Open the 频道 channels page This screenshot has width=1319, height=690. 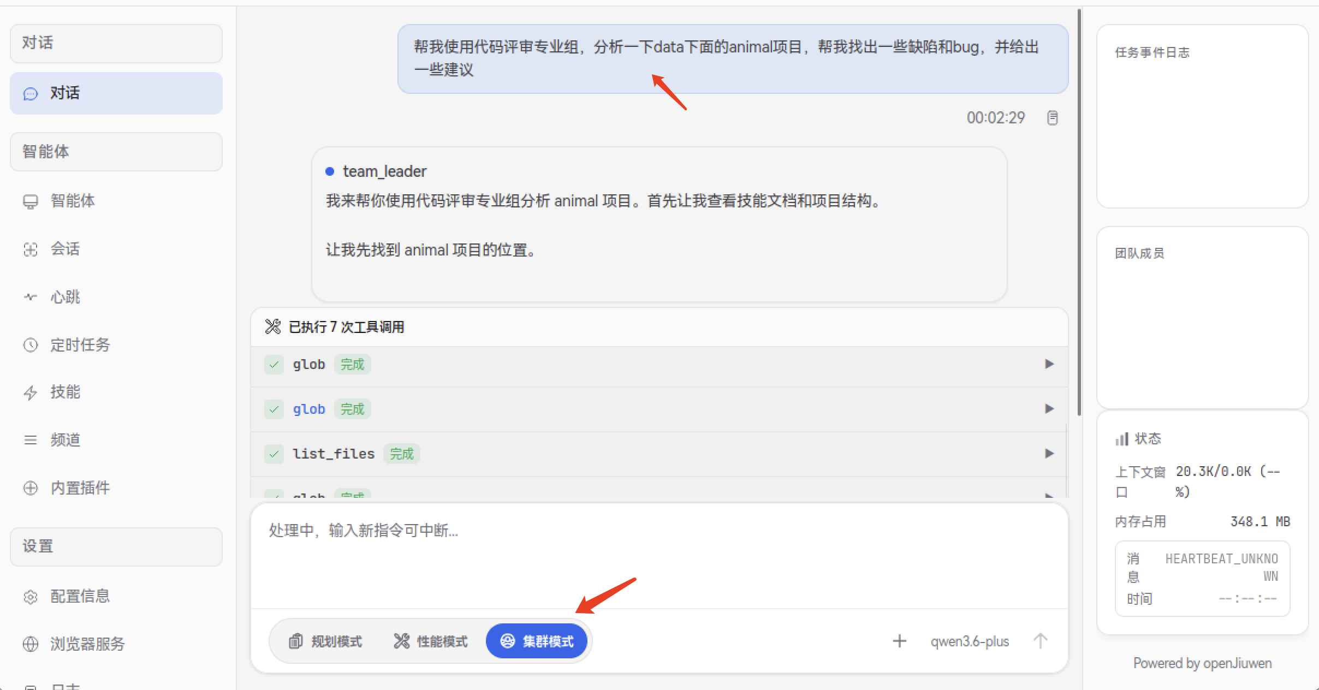pos(116,440)
